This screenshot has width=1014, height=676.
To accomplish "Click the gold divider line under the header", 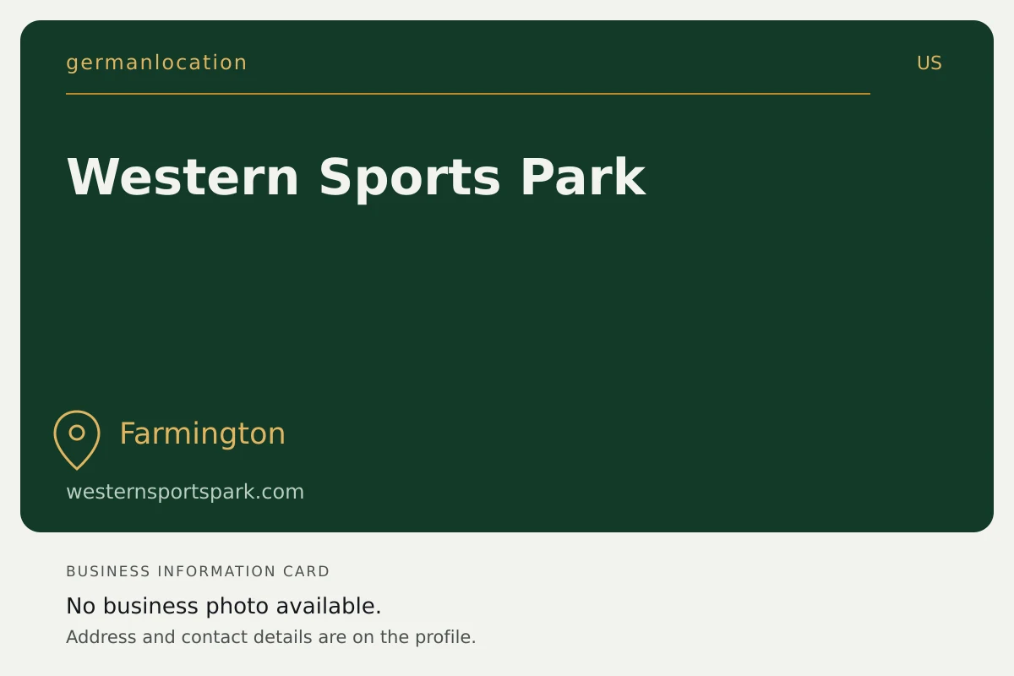I will click(x=468, y=94).
